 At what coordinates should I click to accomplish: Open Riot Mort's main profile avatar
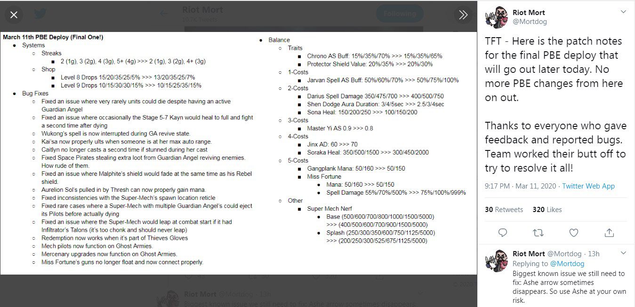point(496,17)
